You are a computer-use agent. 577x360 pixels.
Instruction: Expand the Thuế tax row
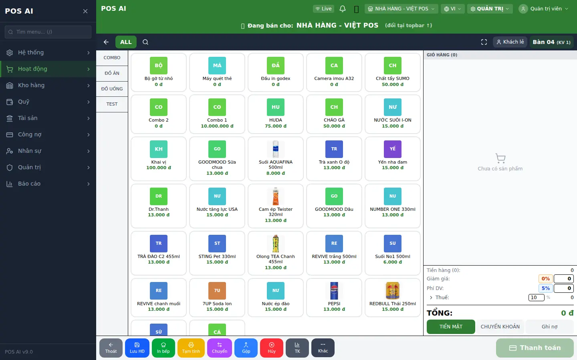(x=439, y=298)
